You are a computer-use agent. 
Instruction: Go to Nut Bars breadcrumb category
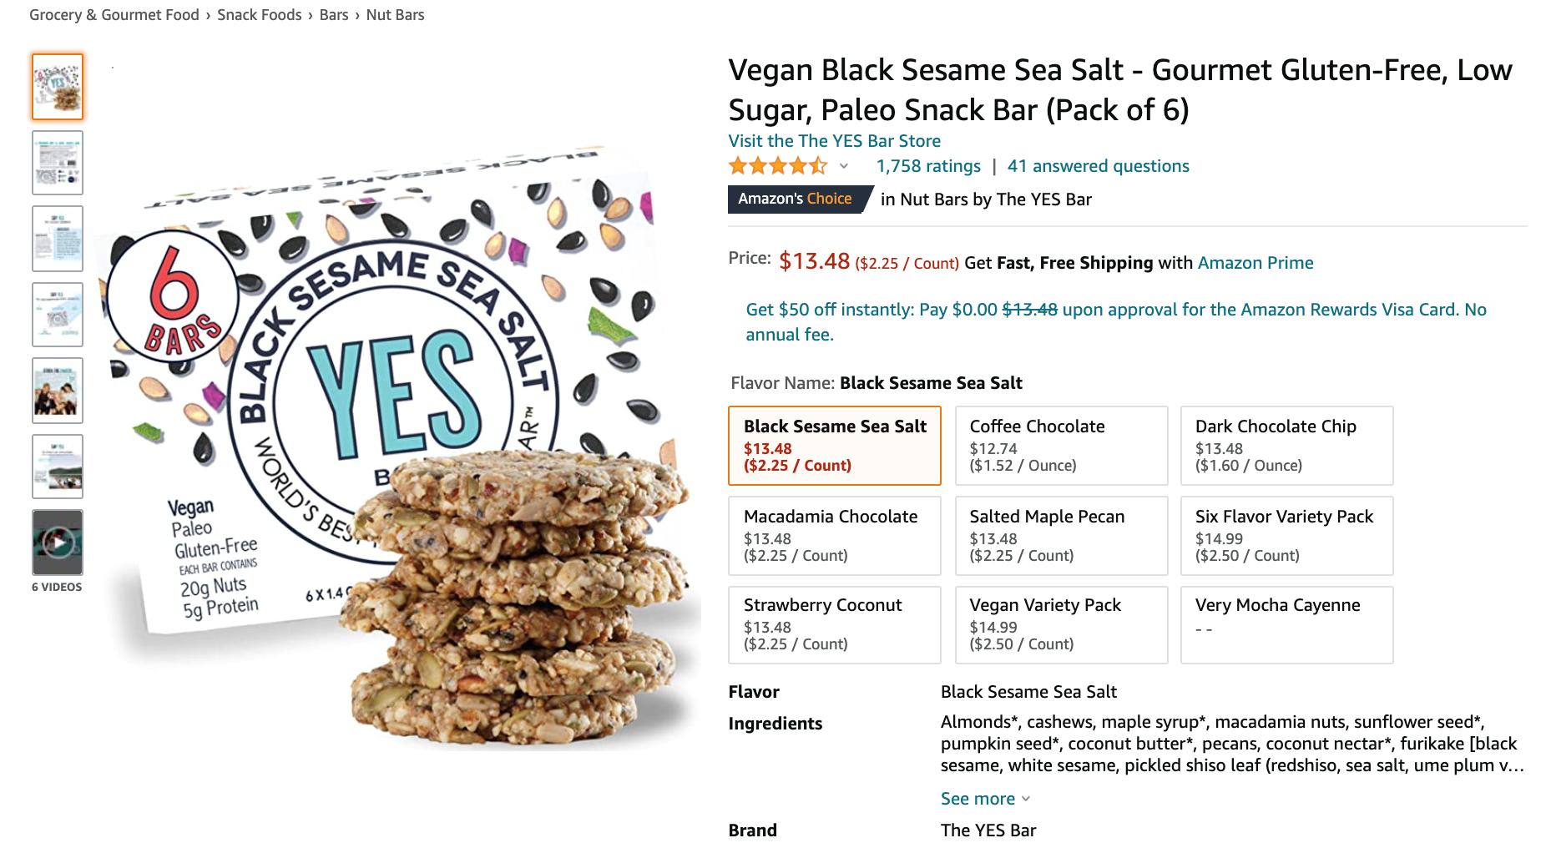pos(395,15)
